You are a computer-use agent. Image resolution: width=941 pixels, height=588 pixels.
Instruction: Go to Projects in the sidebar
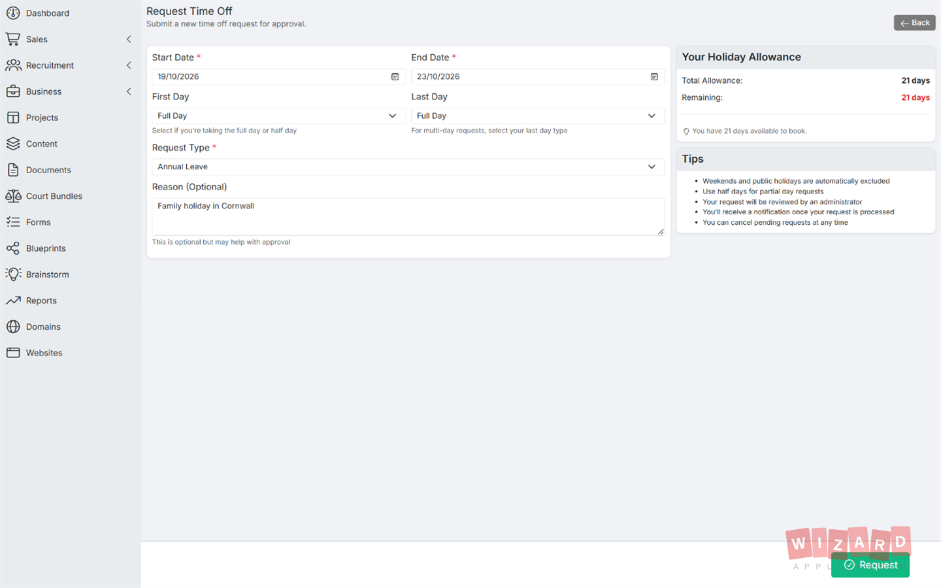pyautogui.click(x=71, y=118)
